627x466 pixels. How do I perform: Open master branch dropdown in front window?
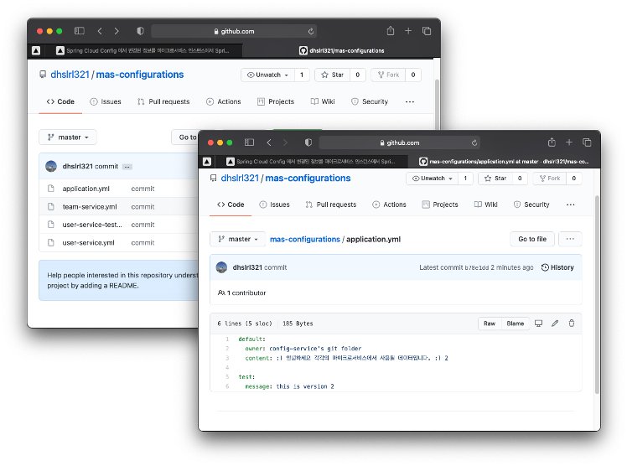tap(238, 239)
